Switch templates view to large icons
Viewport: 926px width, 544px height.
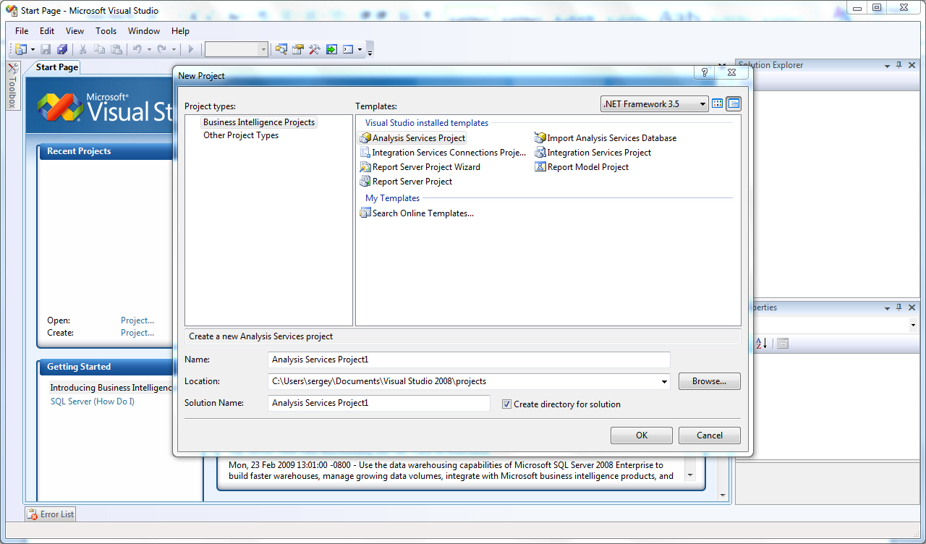pyautogui.click(x=718, y=104)
